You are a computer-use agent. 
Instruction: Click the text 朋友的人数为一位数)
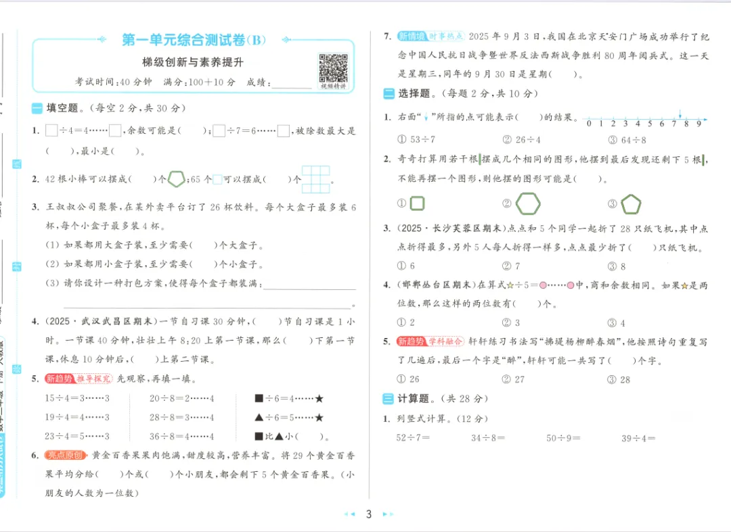pyautogui.click(x=92, y=493)
